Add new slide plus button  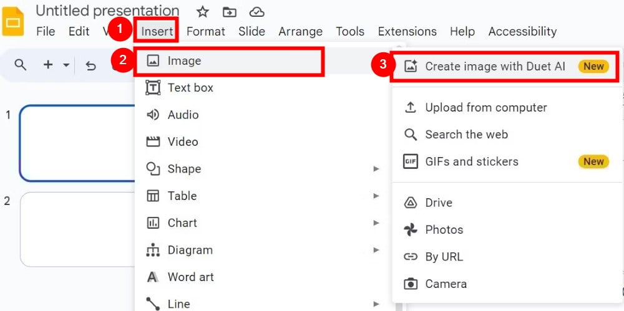coord(48,64)
